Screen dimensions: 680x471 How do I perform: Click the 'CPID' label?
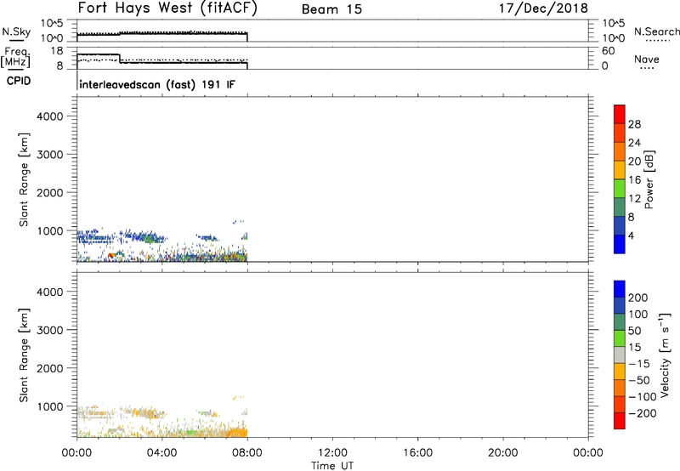click(19, 81)
